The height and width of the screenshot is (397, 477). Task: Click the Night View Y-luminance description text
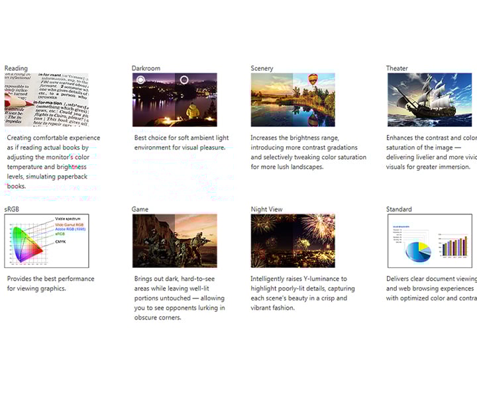(x=303, y=293)
